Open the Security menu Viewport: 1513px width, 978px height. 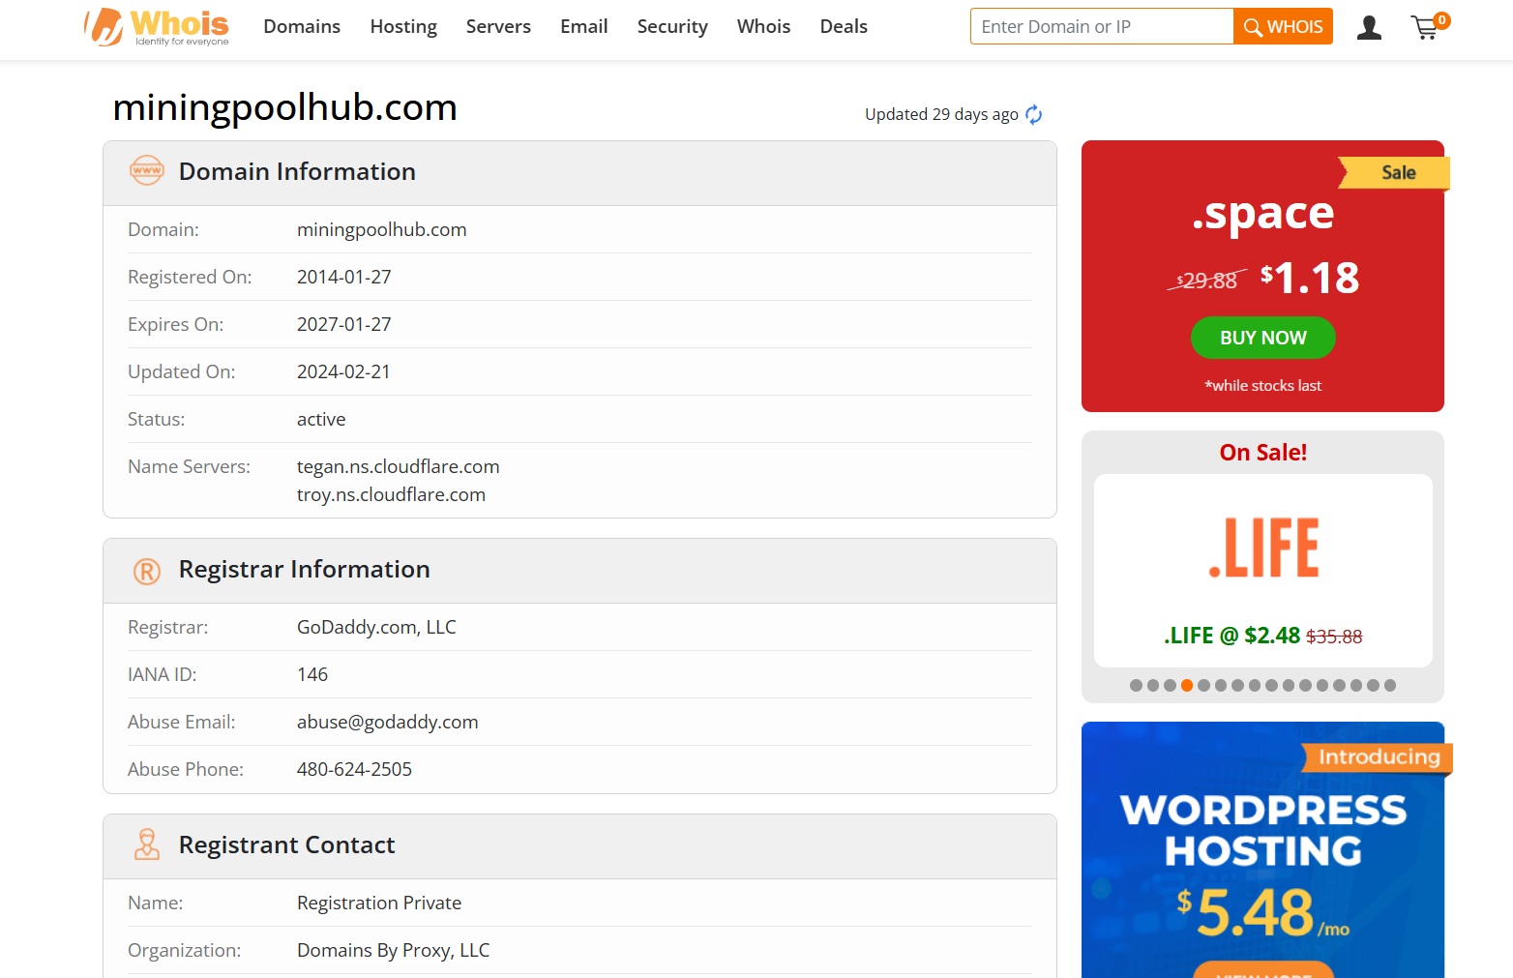pos(672,26)
